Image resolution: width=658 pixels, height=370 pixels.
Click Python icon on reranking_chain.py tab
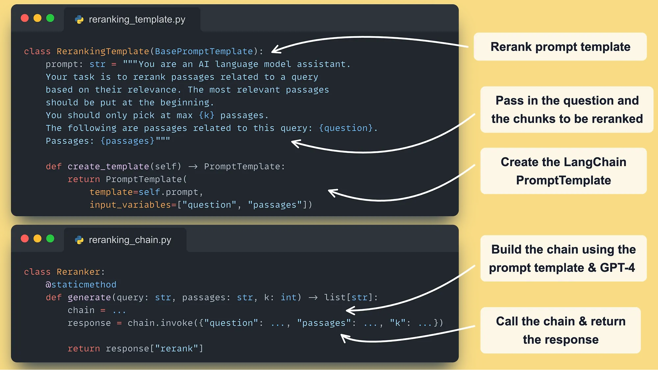pyautogui.click(x=79, y=240)
